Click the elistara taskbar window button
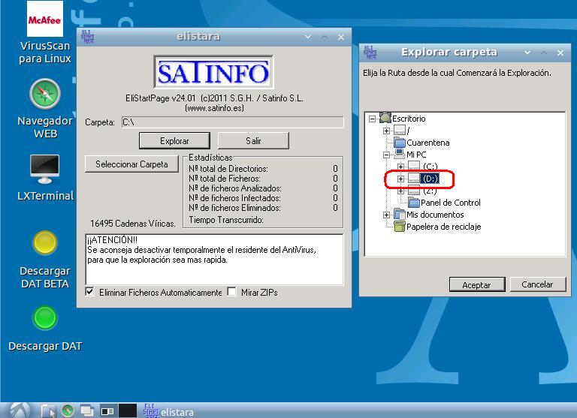577x418 pixels. click(x=169, y=411)
